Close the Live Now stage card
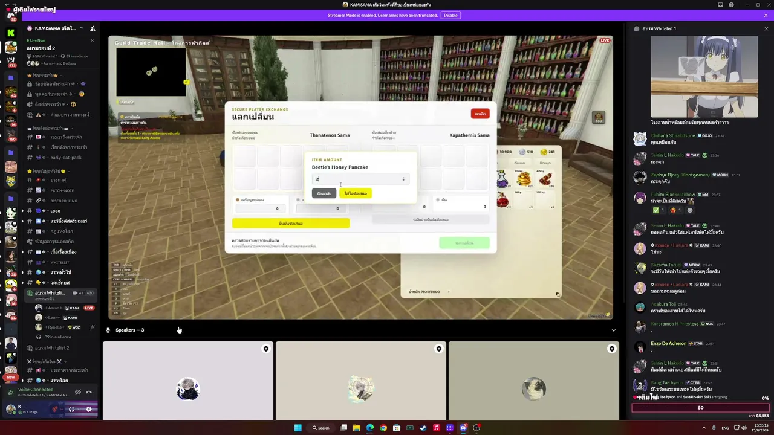 92,40
